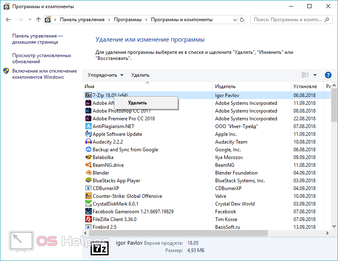Click the Valve publisher cell

(220, 196)
